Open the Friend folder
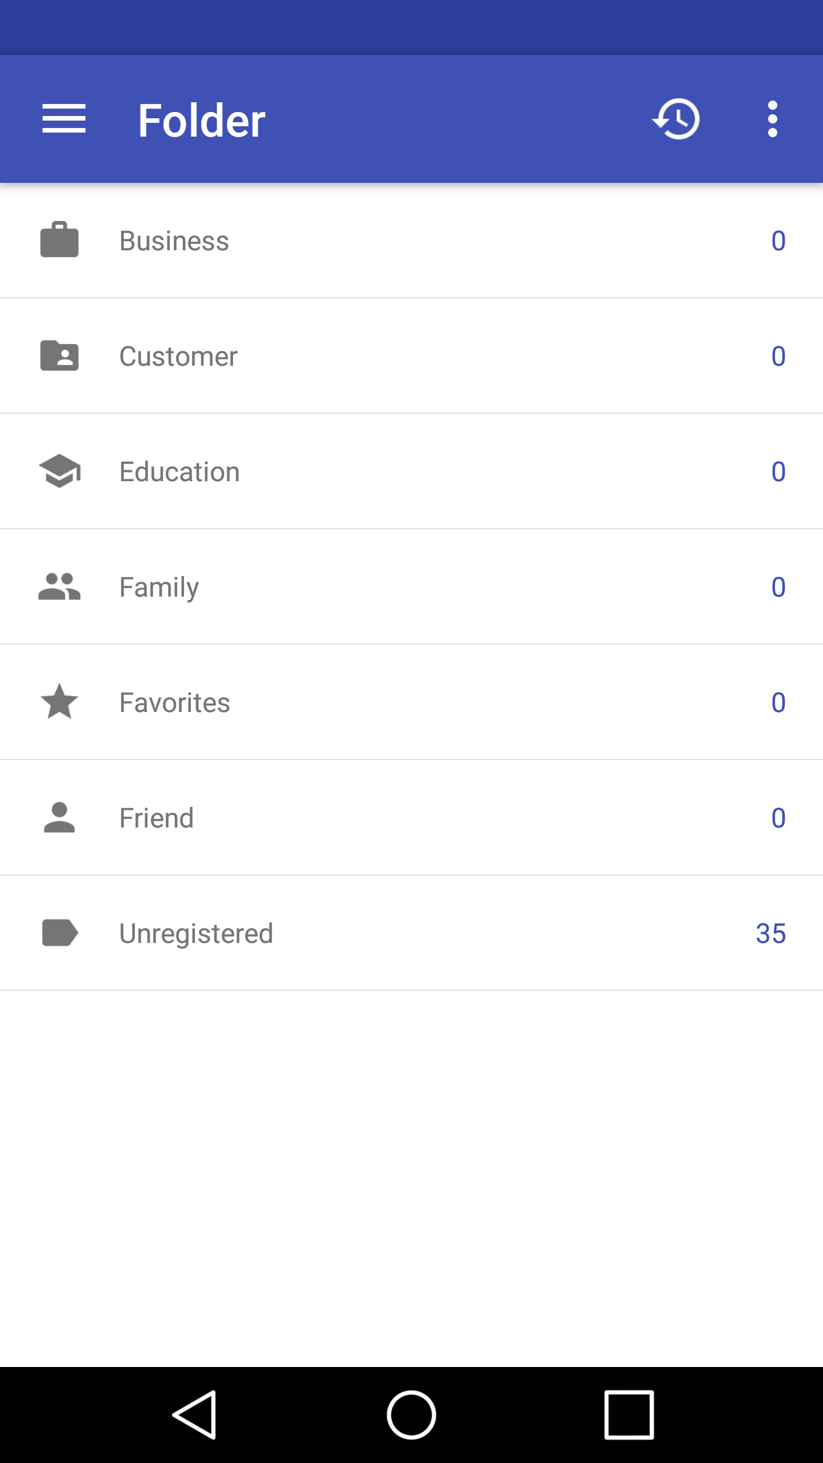The height and width of the screenshot is (1463, 823). click(157, 818)
